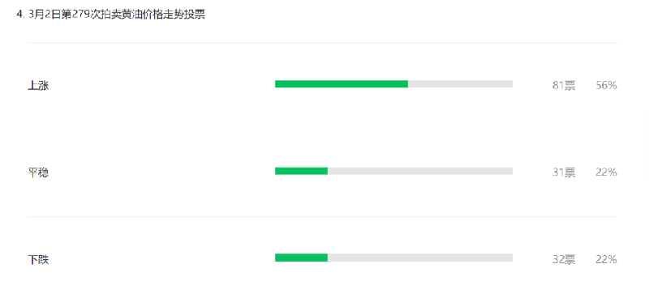Click the 56% percentage for 上涨

tap(606, 86)
